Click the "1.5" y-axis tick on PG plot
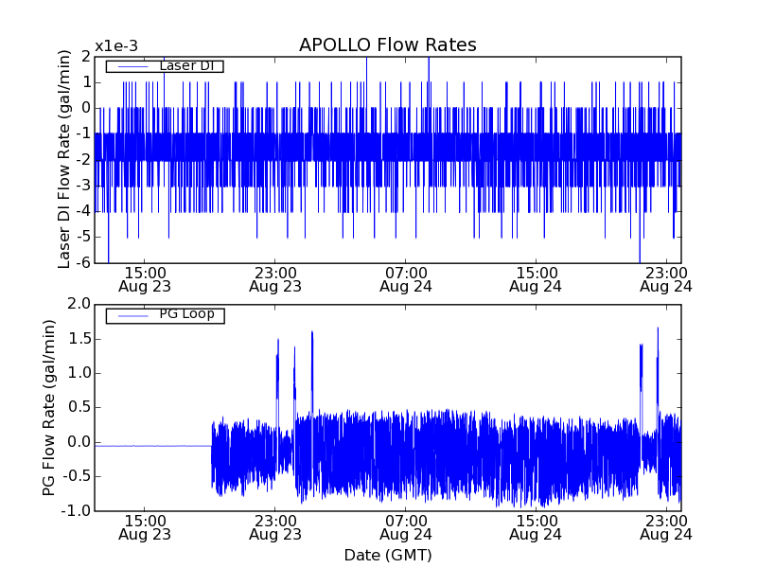Image resolution: width=757 pixels, height=568 pixels. pyautogui.click(x=79, y=338)
